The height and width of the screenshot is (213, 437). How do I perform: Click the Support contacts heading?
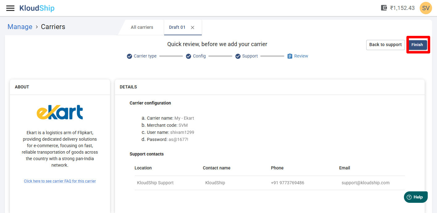pos(147,154)
